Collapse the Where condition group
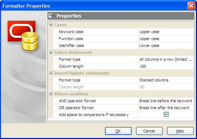 click(x=51, y=94)
